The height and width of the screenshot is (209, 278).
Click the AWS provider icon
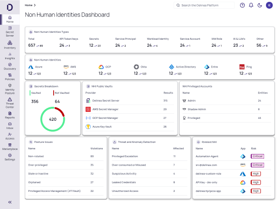(66, 67)
